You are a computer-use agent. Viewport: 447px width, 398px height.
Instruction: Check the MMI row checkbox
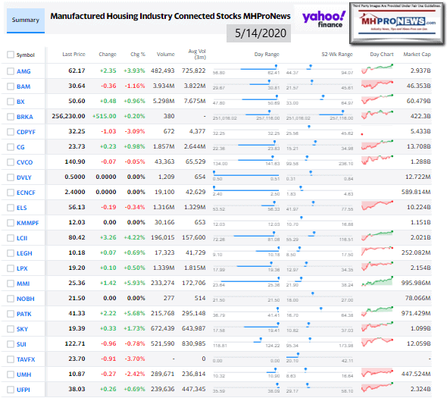click(11, 284)
